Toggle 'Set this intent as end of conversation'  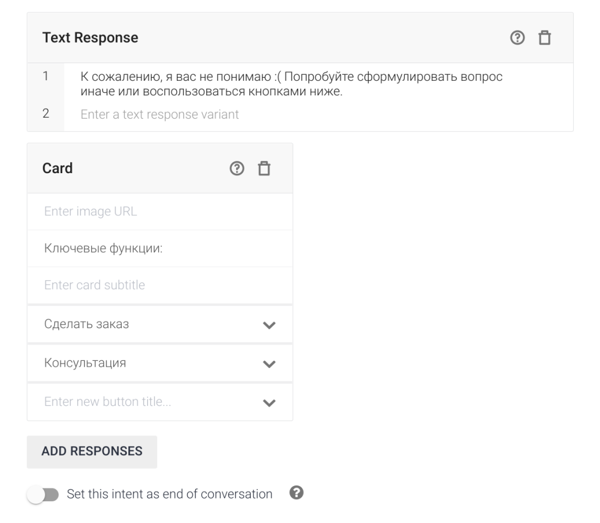(x=43, y=494)
